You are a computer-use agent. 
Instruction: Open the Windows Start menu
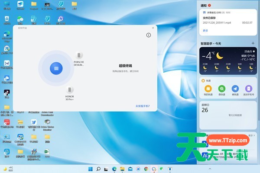(91, 169)
